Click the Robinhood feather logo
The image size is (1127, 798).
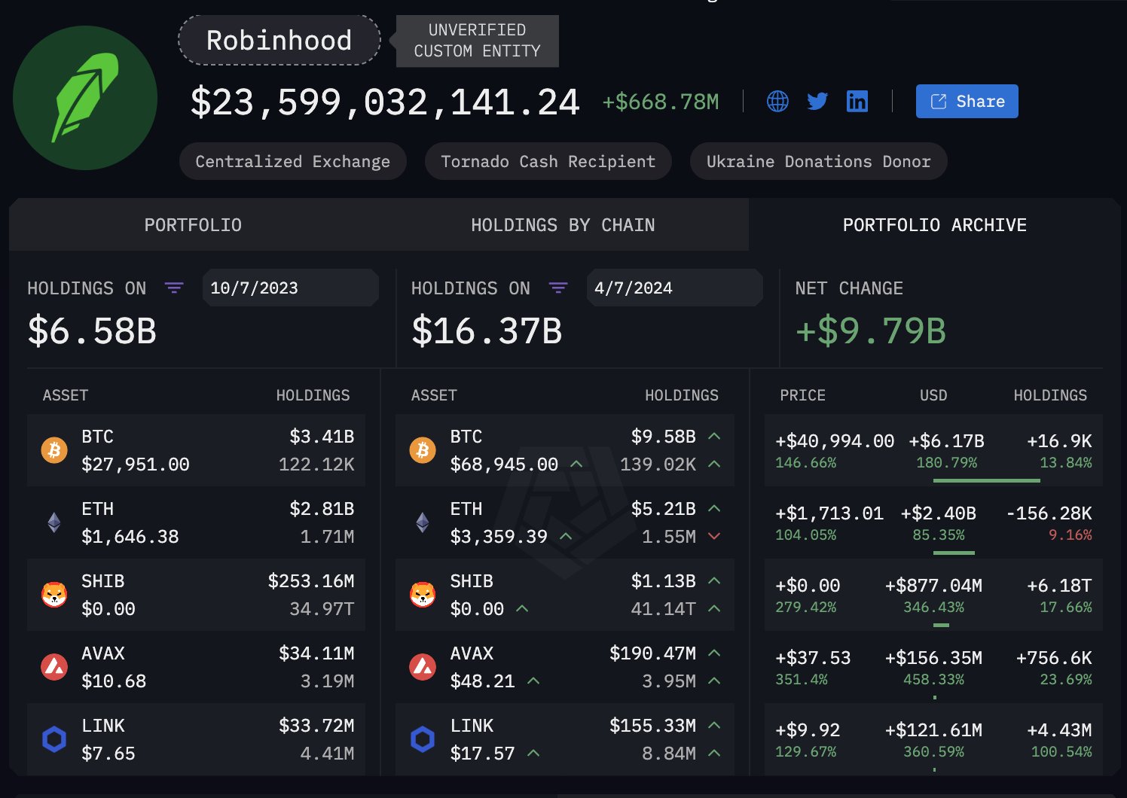click(x=85, y=98)
